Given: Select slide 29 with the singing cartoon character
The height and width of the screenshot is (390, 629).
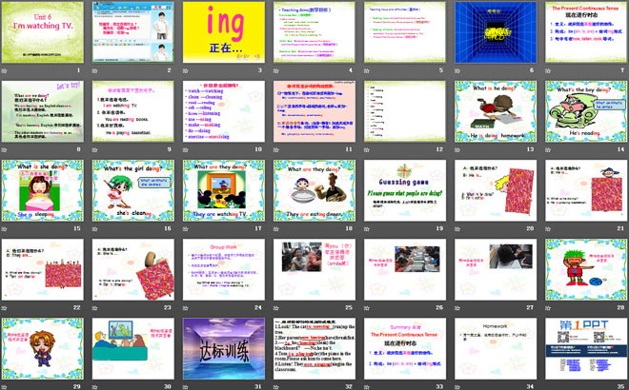Looking at the screenshot, I should pos(43,349).
